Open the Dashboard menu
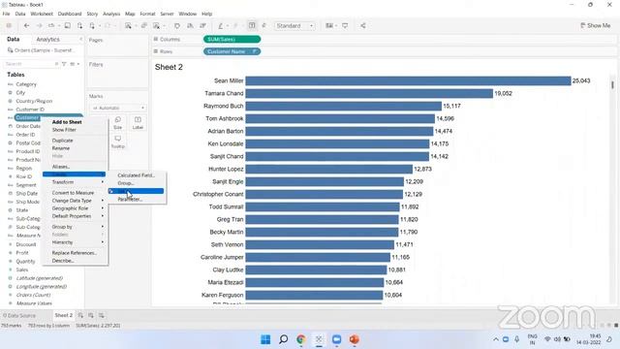This screenshot has height=349, width=620. 70,14
